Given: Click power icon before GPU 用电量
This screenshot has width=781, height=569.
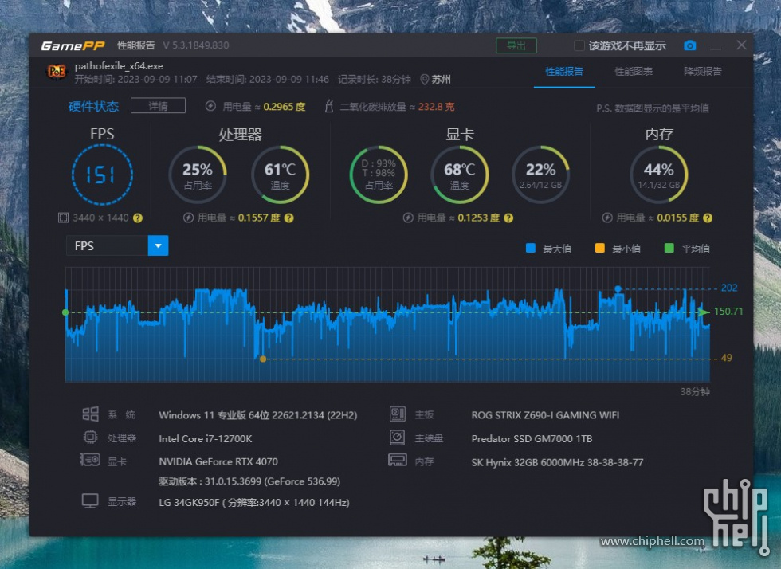Looking at the screenshot, I should (408, 218).
